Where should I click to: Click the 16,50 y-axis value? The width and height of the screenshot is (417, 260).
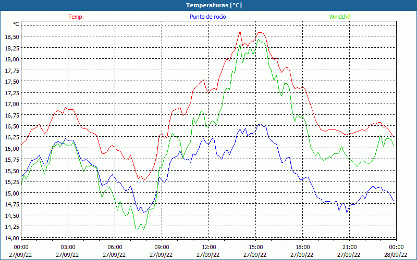(x=12, y=126)
